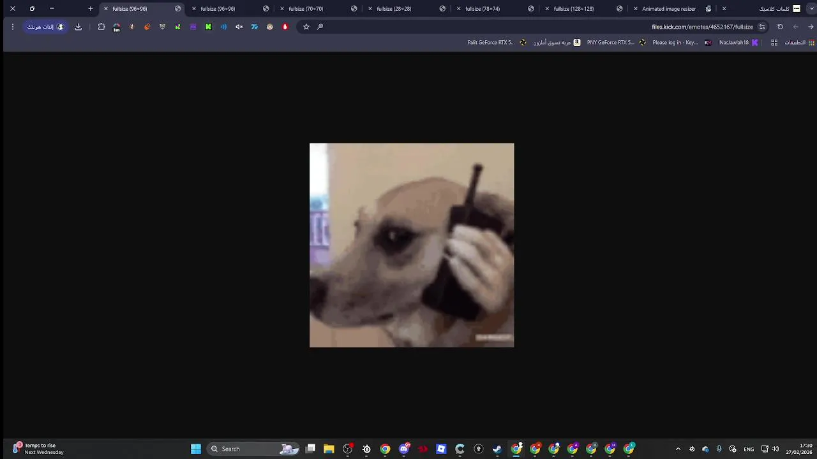Image resolution: width=817 pixels, height=459 pixels.
Task: Open the volume tray icon
Action: [x=775, y=449]
